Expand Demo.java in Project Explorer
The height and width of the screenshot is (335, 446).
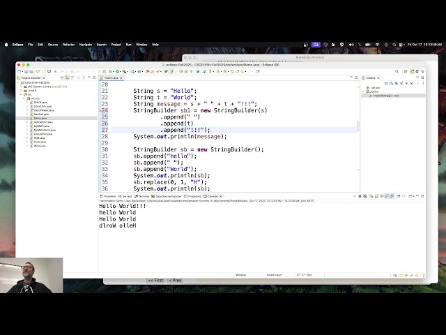coord(27,118)
